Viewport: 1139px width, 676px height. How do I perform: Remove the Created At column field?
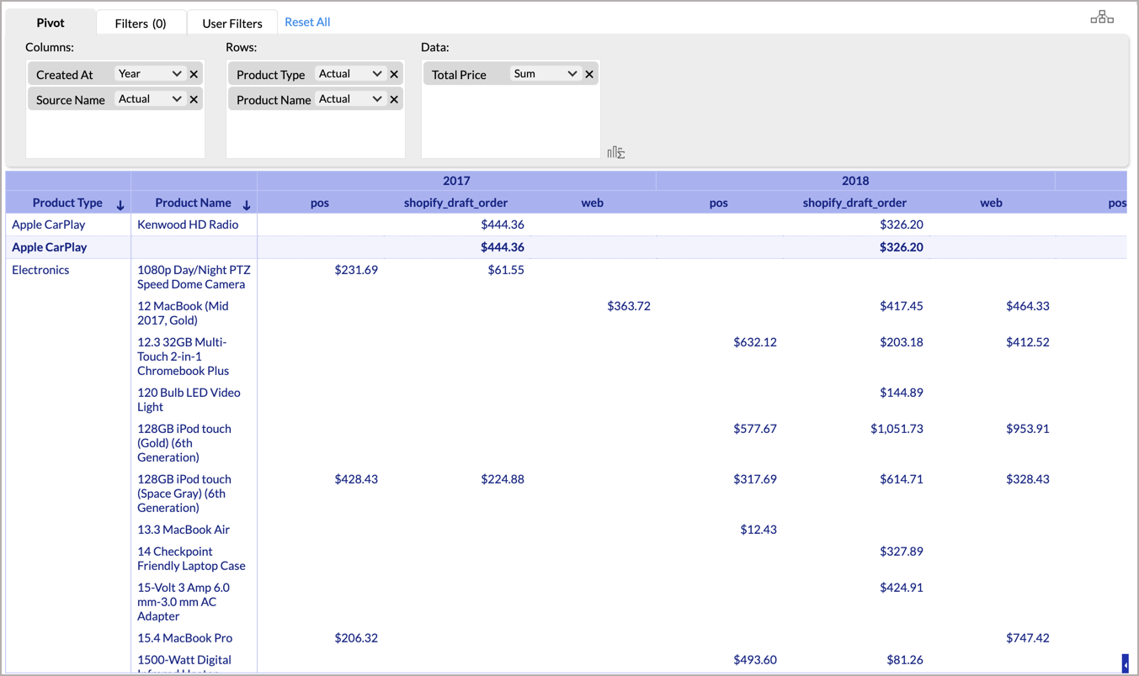(194, 74)
